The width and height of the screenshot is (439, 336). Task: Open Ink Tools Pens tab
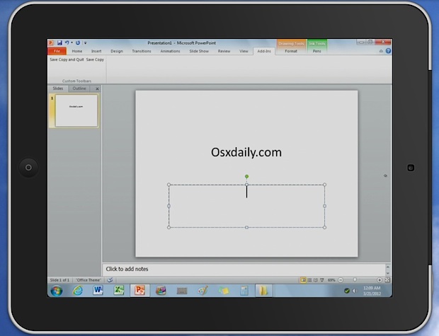tap(317, 51)
